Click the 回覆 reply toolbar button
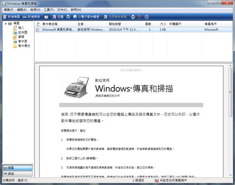Image resolution: width=235 pixels, height=185 pixels. [x=58, y=17]
